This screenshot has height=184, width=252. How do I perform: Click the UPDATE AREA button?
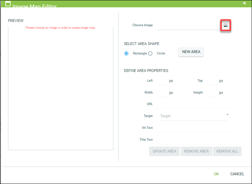[164, 151]
